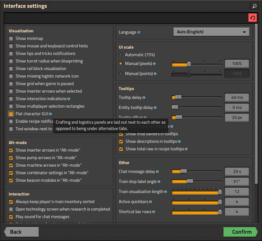Click the Entity tooltip delay 0 ms field
The height and width of the screenshot is (241, 262).
[237, 107]
